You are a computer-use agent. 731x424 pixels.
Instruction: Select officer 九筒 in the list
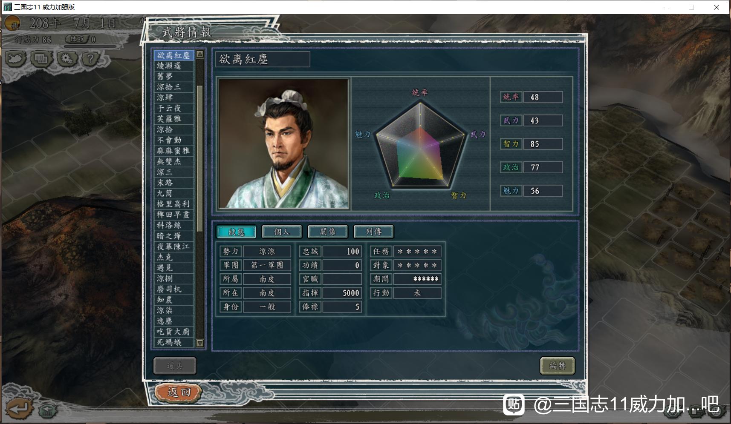174,194
